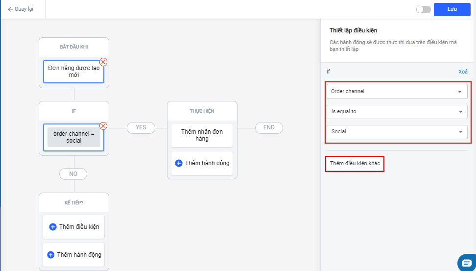This screenshot has width=476, height=271.
Task: Select the 'Đơn hàng được tạo mới' trigger card
Action: 73,72
